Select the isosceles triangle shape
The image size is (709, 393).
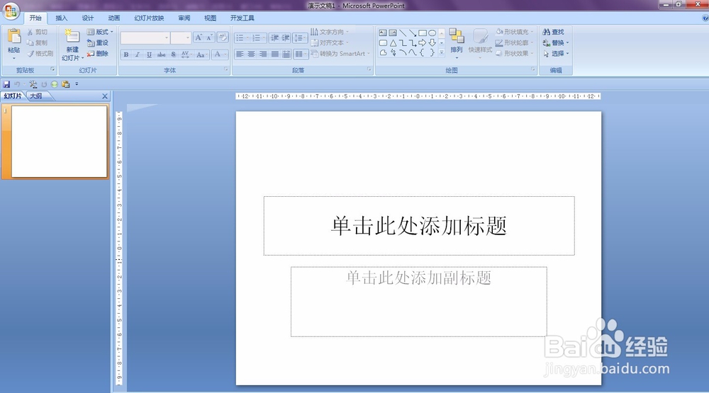pos(393,43)
